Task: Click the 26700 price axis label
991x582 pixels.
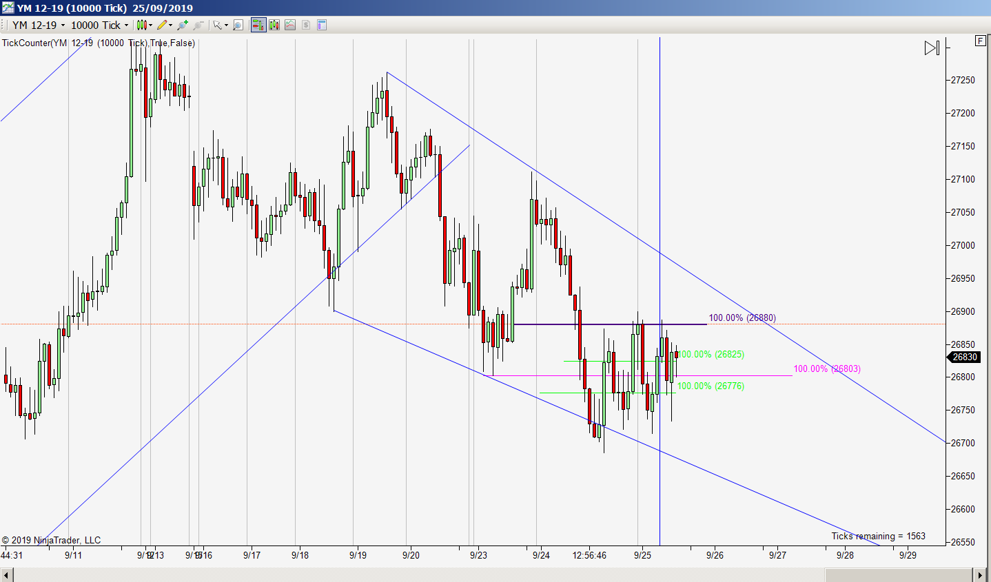Action: 963,443
